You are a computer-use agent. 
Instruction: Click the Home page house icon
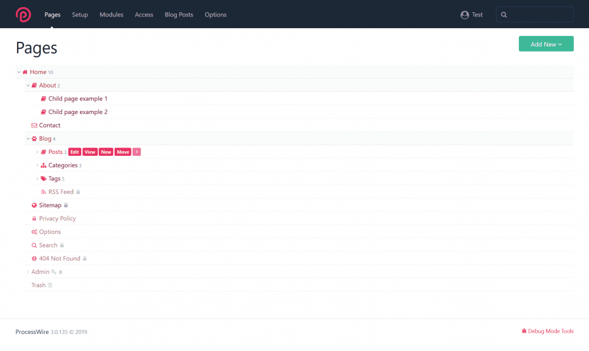tap(25, 72)
